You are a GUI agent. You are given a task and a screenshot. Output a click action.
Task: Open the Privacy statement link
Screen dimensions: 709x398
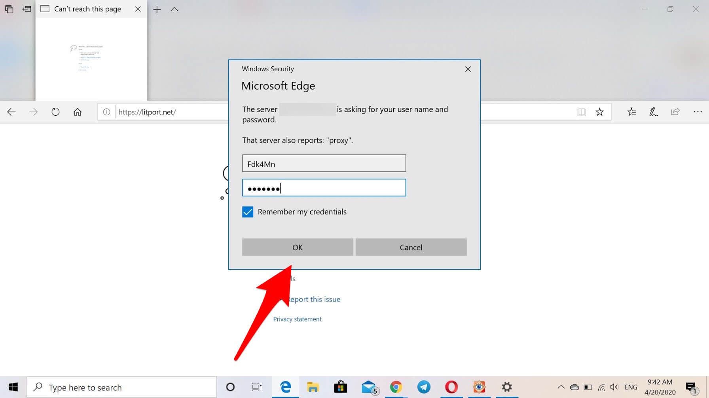298,319
